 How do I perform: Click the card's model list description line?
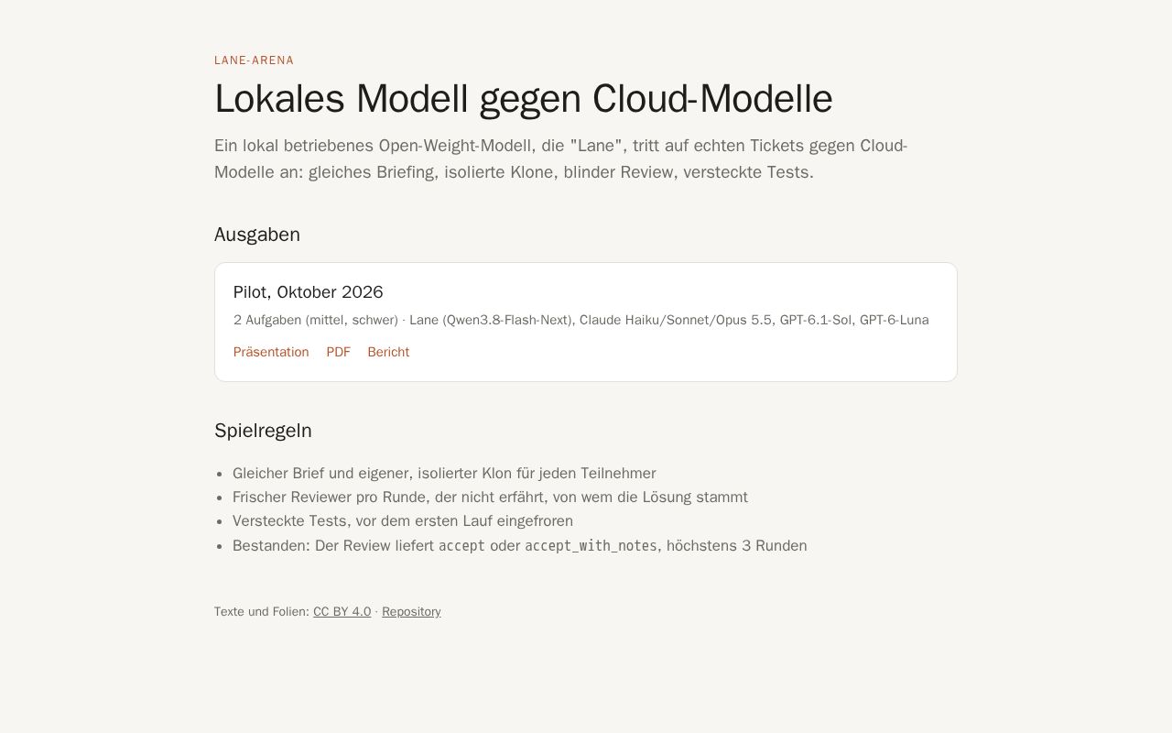581,320
